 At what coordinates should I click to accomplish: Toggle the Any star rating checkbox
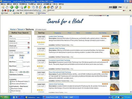[11, 72]
